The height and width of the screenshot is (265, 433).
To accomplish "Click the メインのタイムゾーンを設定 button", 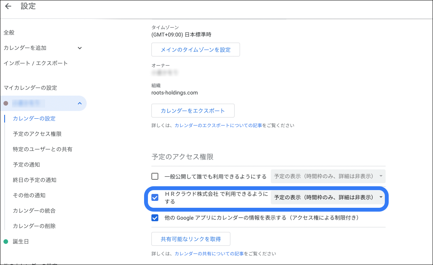I will (195, 49).
